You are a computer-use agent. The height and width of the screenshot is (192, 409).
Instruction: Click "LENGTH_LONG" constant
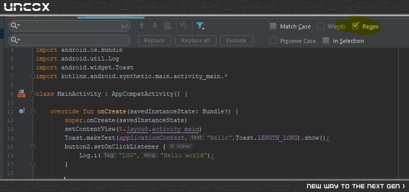[x=277, y=138]
